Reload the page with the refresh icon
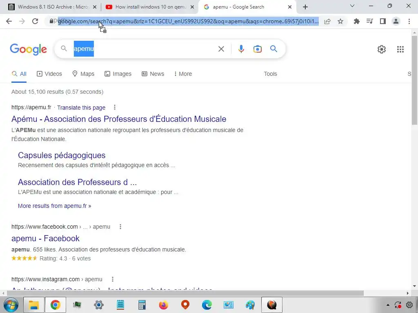Viewport: 418px width, 313px height. point(35,21)
